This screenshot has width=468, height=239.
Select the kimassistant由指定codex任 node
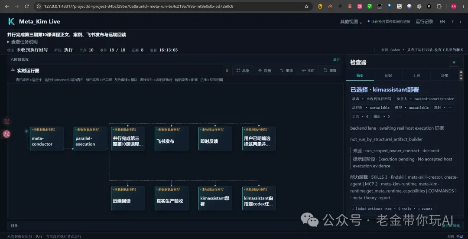click(x=259, y=198)
